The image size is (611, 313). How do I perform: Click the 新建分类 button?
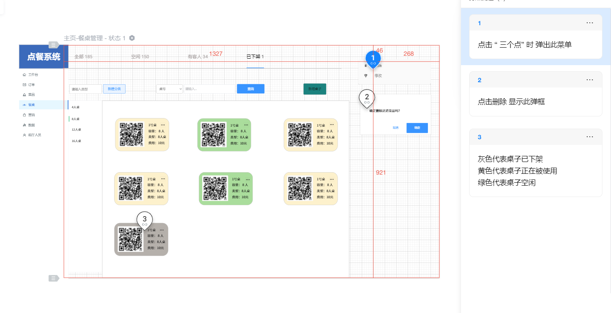coord(114,89)
